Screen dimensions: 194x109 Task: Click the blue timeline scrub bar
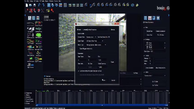click(x=102, y=105)
